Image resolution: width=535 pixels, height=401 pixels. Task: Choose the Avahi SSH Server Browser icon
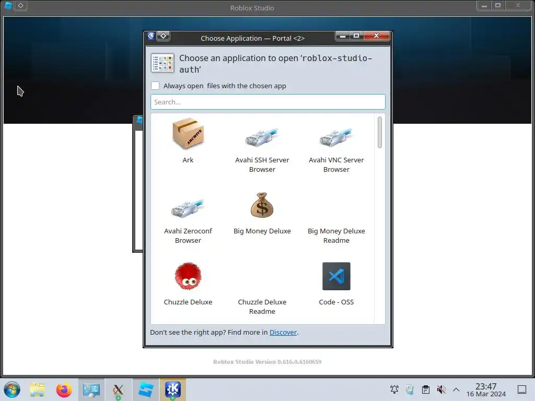pyautogui.click(x=262, y=137)
